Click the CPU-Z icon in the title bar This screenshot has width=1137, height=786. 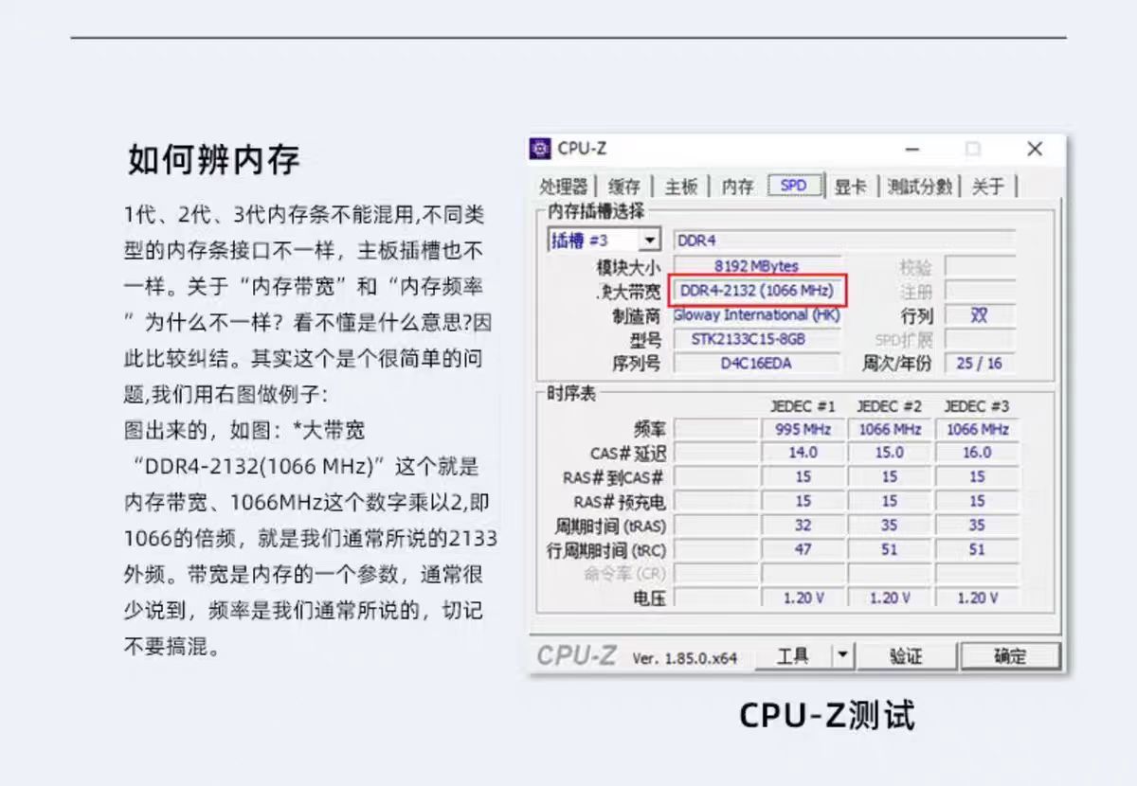541,149
